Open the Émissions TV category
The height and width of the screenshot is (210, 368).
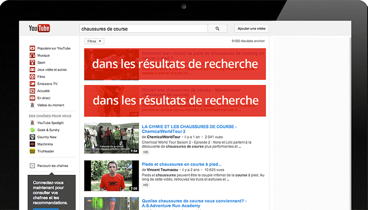tap(47, 84)
